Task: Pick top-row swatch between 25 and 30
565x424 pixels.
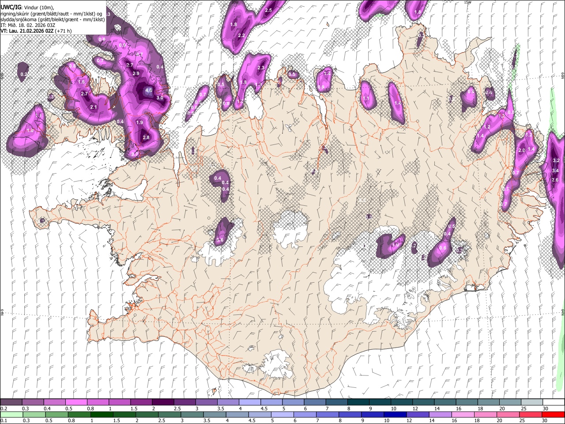Action: point(532,402)
